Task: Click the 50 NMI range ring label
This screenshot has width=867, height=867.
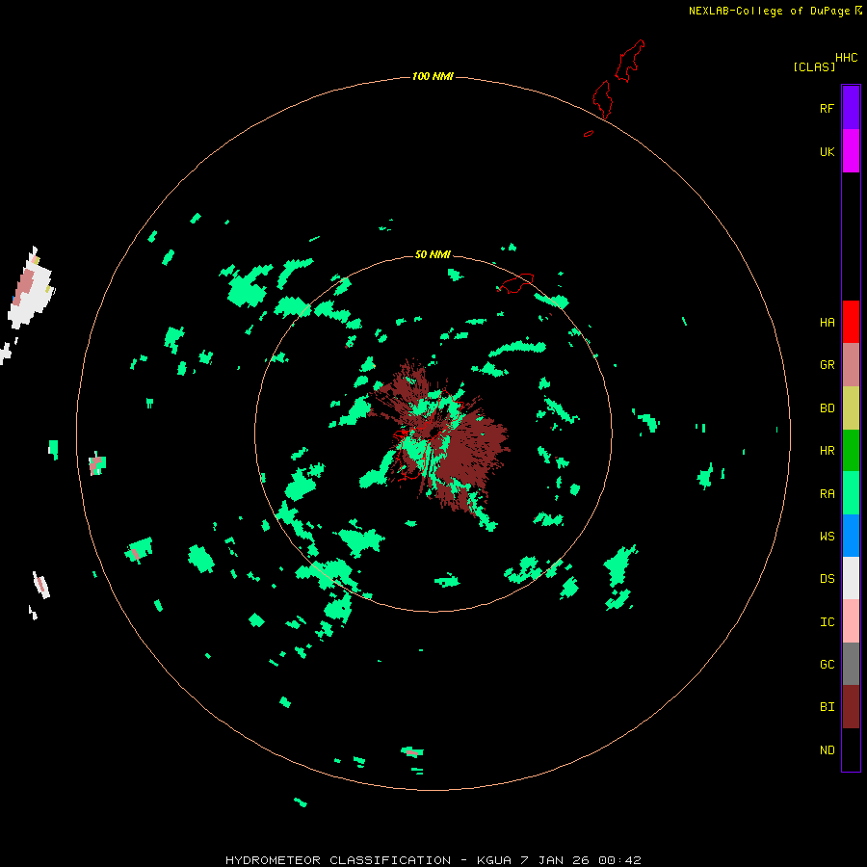Action: [433, 254]
